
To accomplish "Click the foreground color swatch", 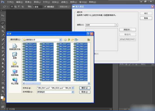I will [x=2, y=98].
